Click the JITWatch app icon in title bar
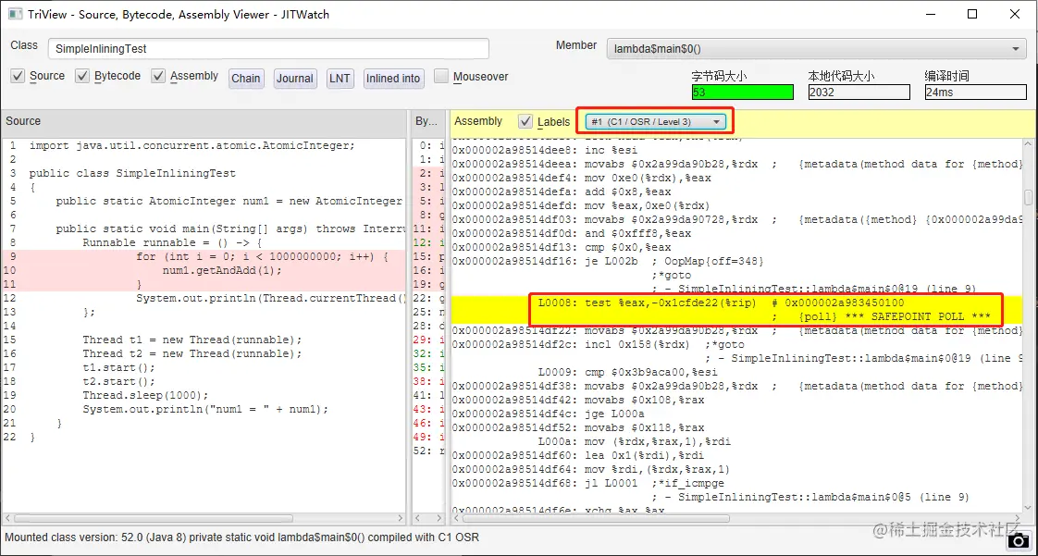 [14, 14]
